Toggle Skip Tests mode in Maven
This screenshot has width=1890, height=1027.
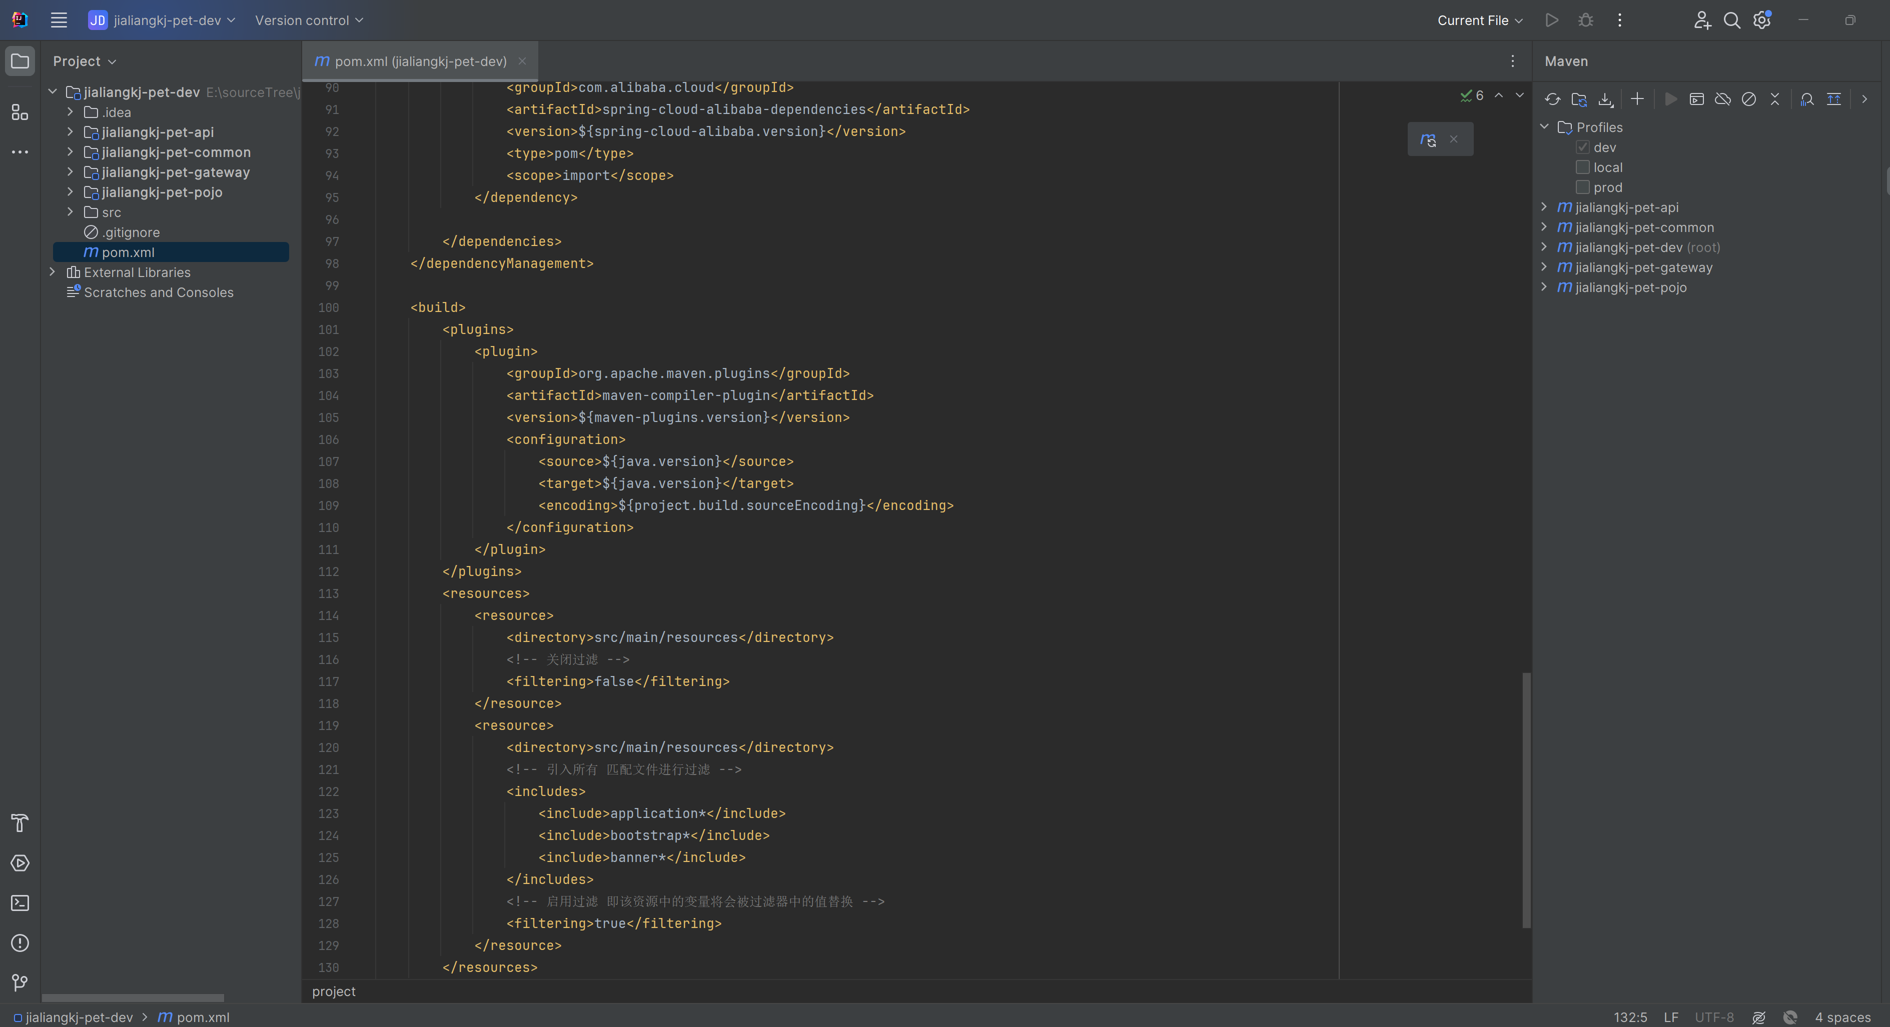coord(1749,99)
